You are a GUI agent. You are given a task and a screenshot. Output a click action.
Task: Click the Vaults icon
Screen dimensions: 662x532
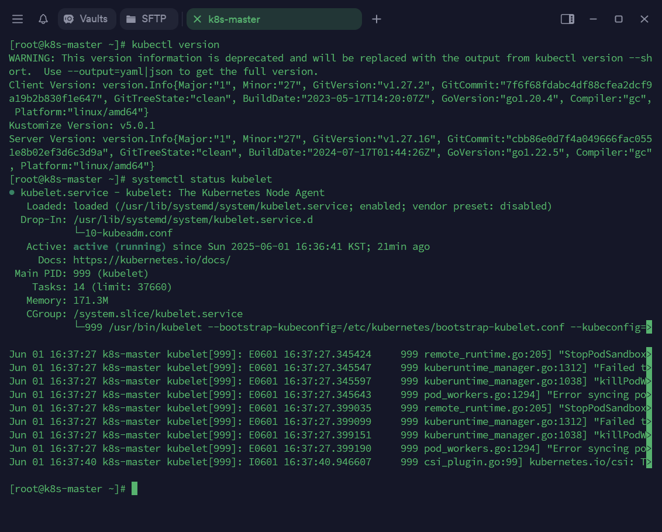[x=68, y=19]
